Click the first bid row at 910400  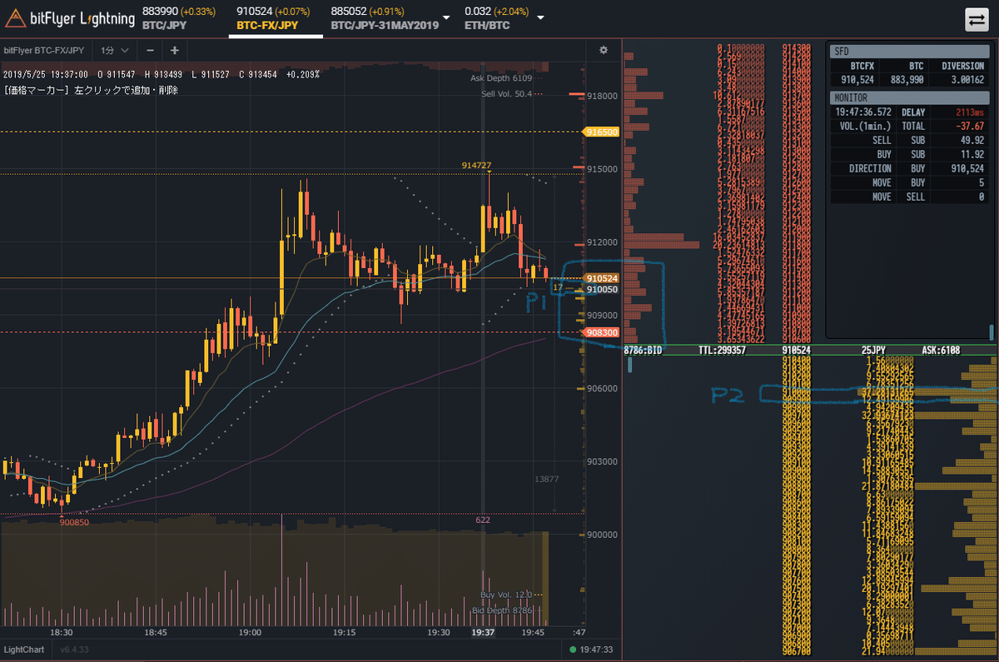point(889,361)
